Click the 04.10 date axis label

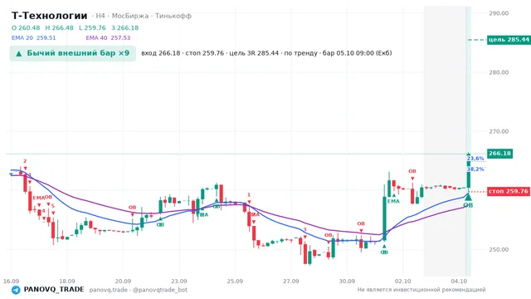pos(459,281)
